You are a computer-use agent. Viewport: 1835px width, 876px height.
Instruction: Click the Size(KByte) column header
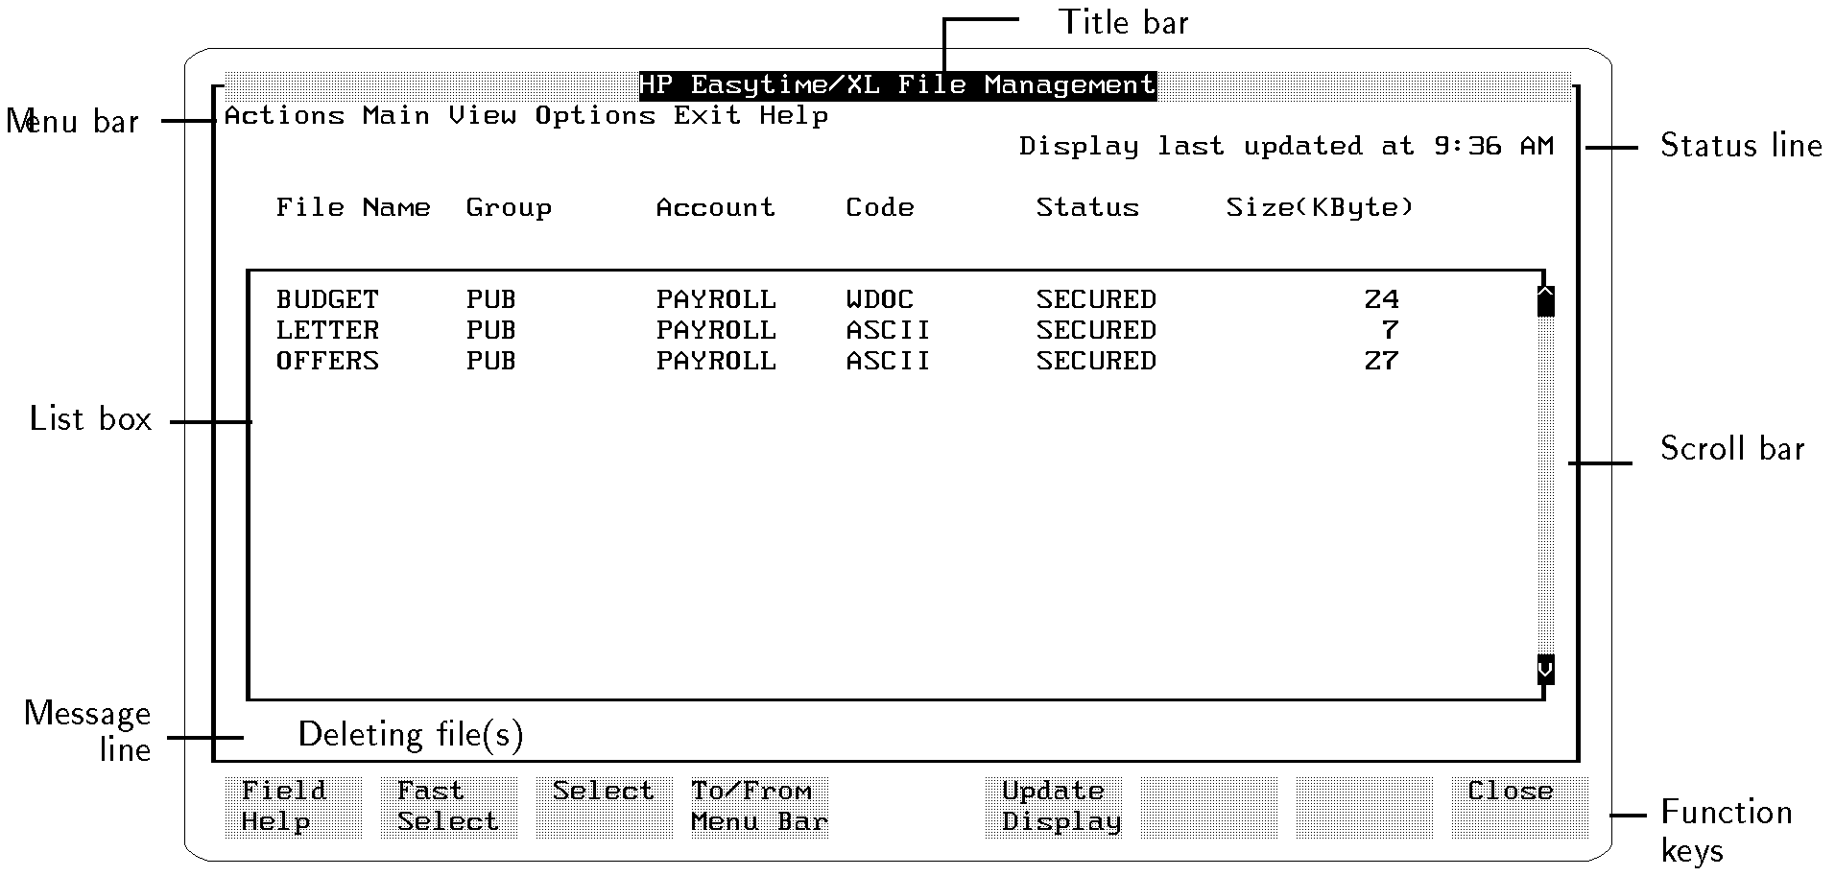[x=1320, y=208]
